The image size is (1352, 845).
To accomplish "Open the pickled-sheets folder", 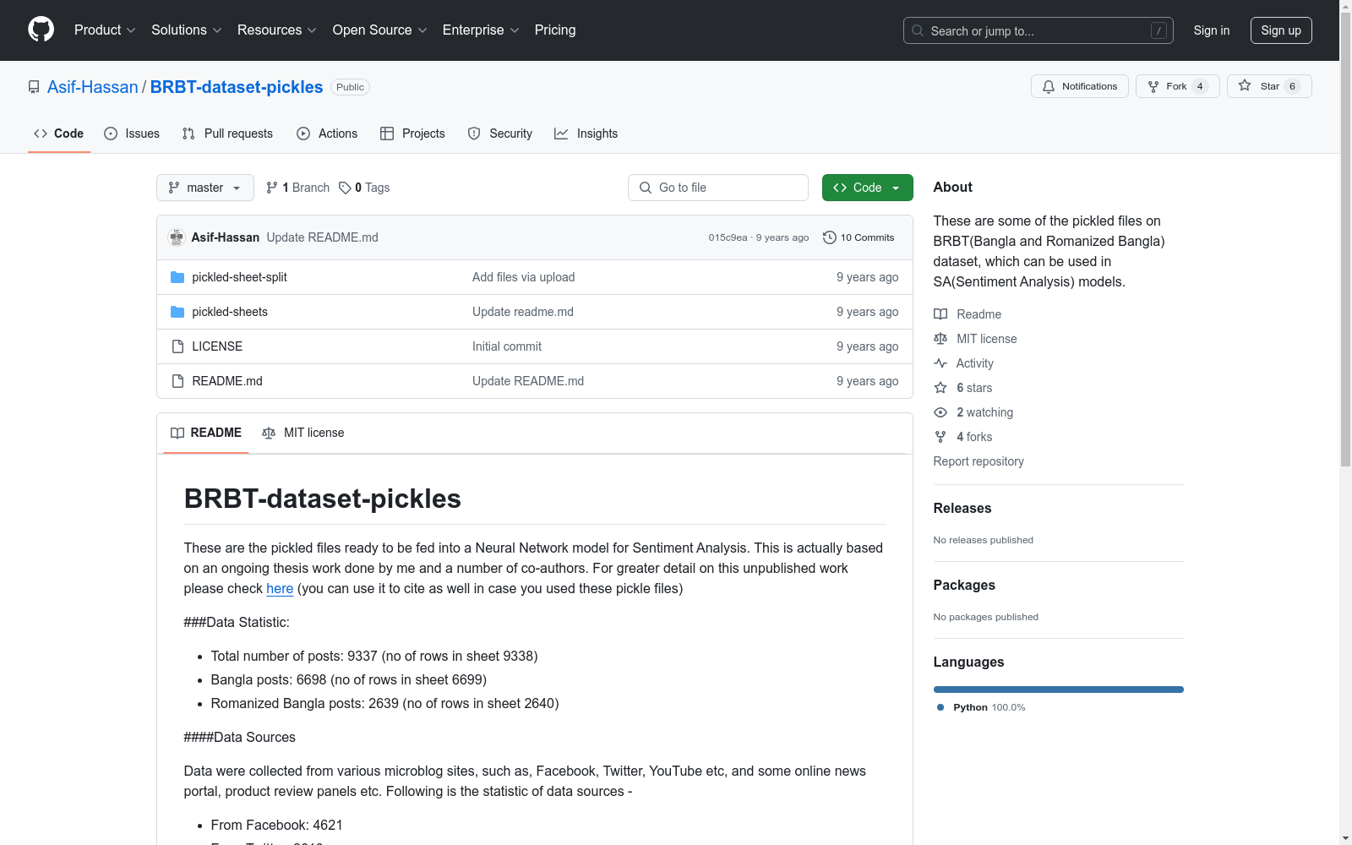I will [x=230, y=312].
